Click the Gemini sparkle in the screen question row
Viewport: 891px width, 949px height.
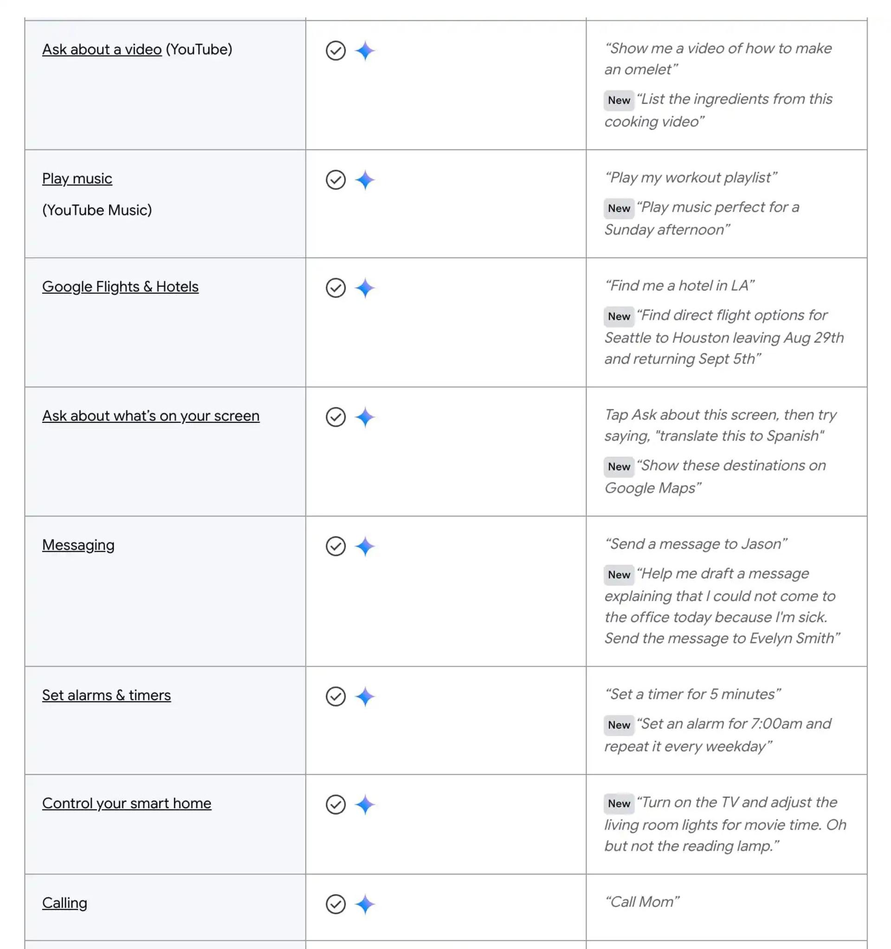click(365, 417)
